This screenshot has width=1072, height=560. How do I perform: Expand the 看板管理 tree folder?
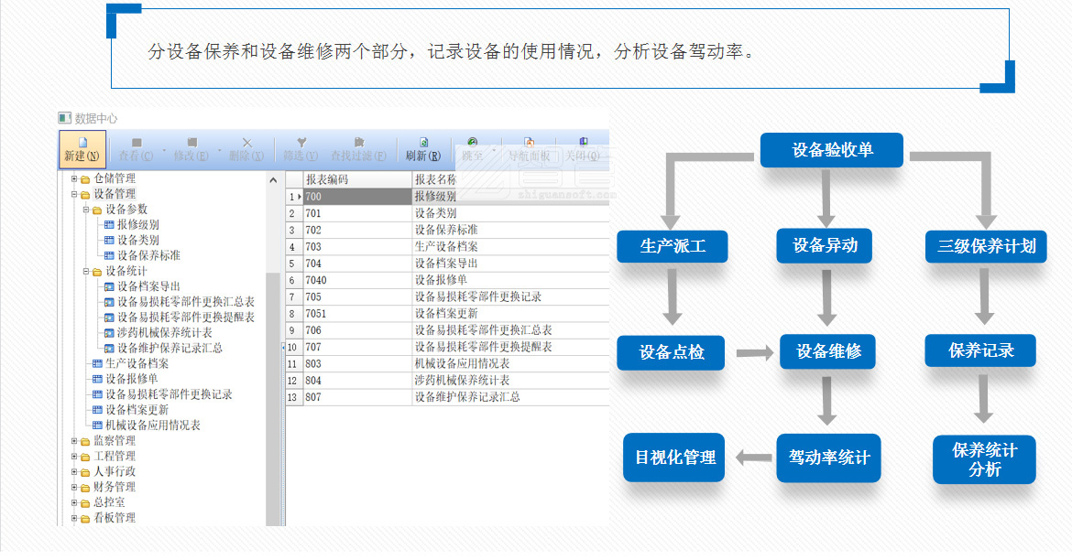(74, 518)
